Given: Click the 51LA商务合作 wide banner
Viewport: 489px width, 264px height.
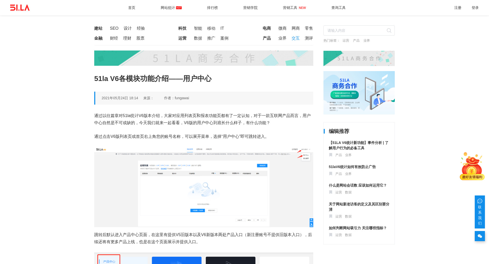Looking at the screenshot, I should point(203,58).
